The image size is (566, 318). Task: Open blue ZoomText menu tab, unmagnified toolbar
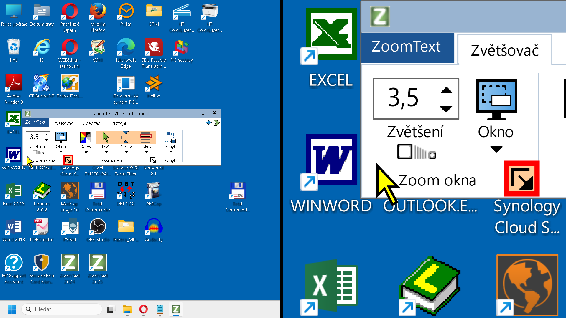click(x=35, y=122)
